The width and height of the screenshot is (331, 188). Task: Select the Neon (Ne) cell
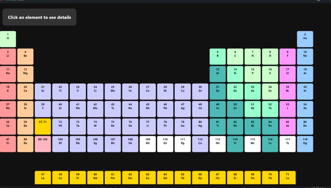(x=305, y=57)
